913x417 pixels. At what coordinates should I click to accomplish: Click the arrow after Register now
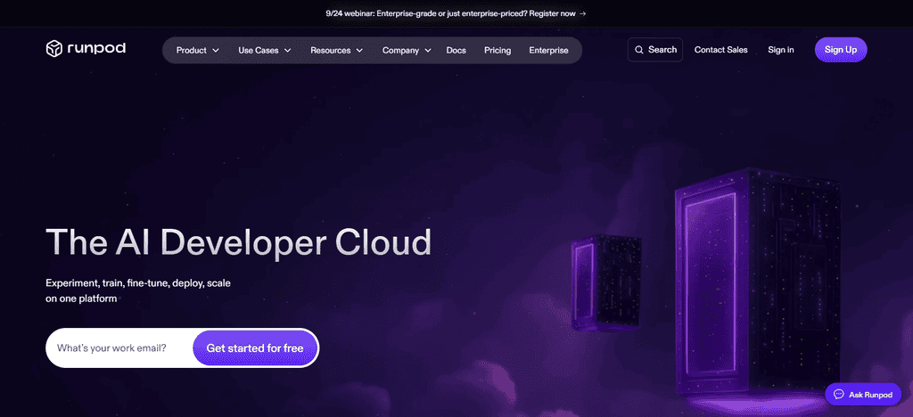point(583,12)
